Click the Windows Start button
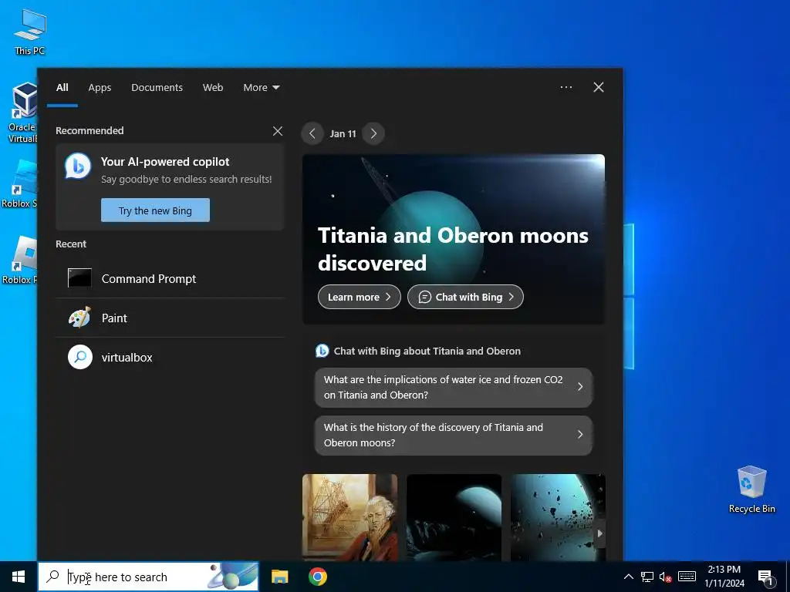 (x=19, y=577)
